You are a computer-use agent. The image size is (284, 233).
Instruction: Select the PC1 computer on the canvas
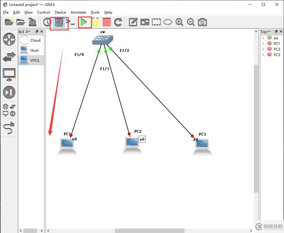67,146
